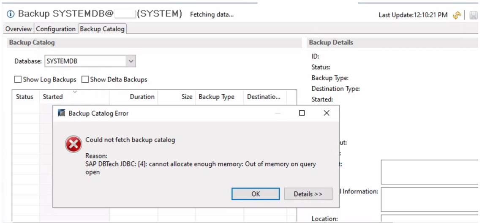The height and width of the screenshot is (223, 482).
Task: Click the 'Last Update:12:10:21 PM' text
Action: (x=413, y=15)
